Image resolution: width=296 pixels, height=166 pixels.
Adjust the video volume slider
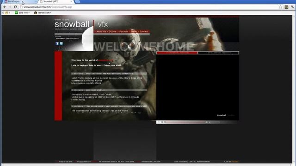coord(214,122)
